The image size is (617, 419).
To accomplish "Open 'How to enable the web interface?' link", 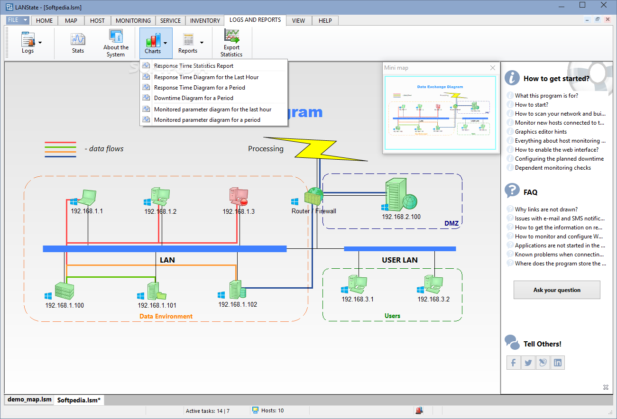I will point(557,149).
